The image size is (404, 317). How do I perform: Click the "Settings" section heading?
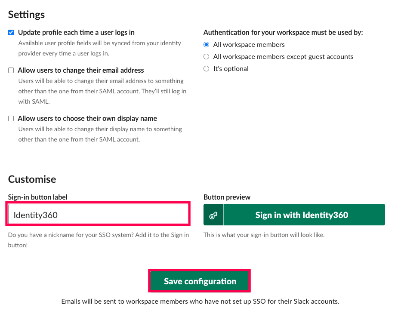coord(27,14)
